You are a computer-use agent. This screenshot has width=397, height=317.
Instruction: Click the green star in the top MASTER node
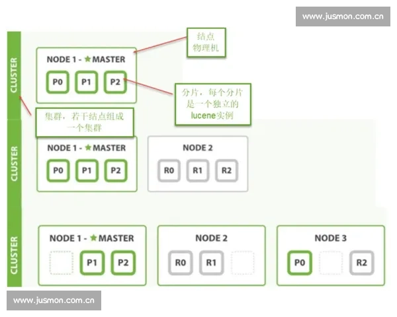click(87, 59)
